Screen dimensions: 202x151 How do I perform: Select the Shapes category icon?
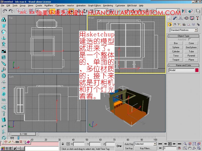point(174,24)
